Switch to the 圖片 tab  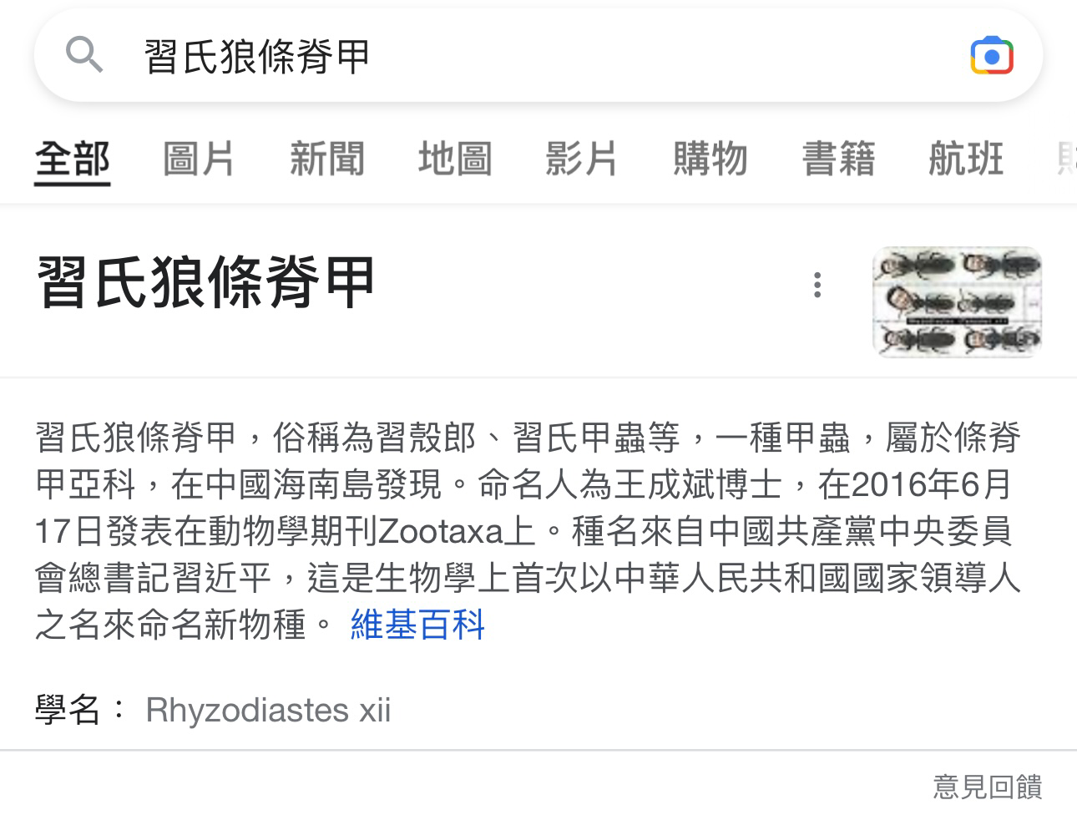[199, 159]
